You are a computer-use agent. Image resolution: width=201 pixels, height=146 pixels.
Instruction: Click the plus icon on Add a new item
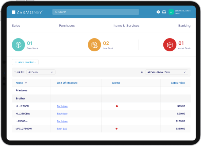tap(16, 62)
